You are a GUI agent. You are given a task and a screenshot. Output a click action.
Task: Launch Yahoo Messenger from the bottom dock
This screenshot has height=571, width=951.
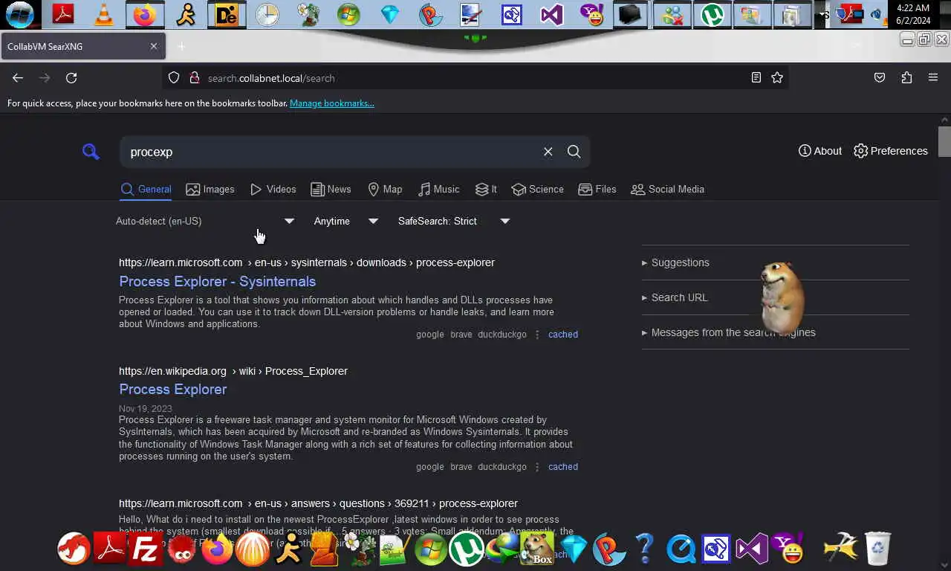coord(789,549)
